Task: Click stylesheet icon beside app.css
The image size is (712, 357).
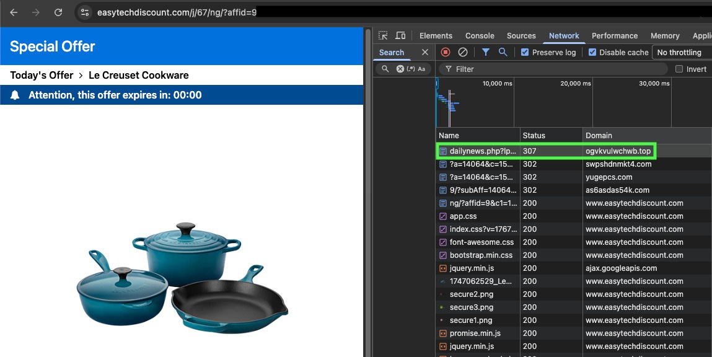Action: click(x=442, y=216)
